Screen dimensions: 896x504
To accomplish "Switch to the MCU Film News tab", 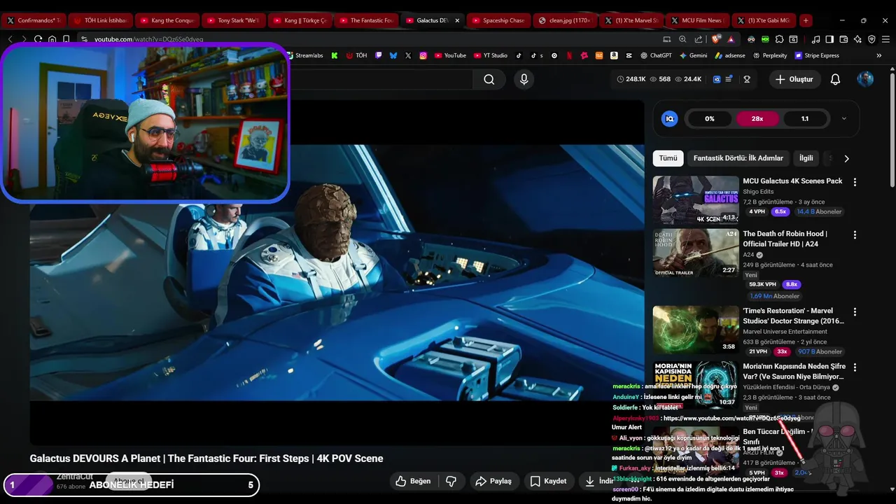I will pos(697,20).
